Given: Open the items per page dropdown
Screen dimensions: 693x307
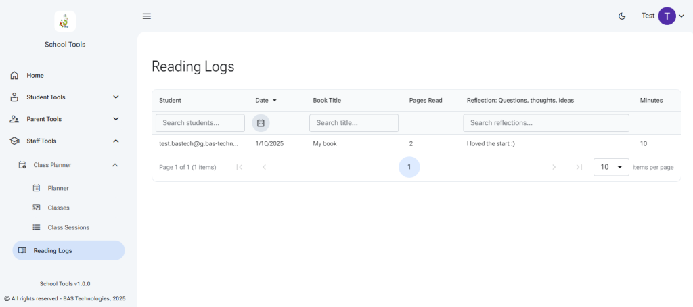Looking at the screenshot, I should click(611, 167).
